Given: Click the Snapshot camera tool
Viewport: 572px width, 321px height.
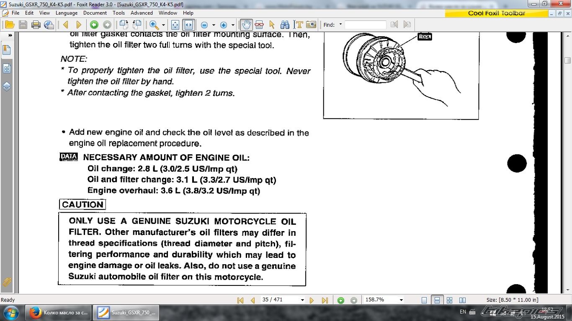Looking at the screenshot, I should pos(311,25).
